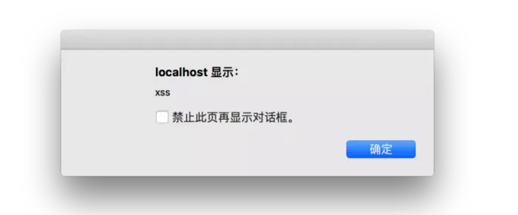Click the colon after '显示' in heading
The image size is (518, 215).
(x=236, y=73)
